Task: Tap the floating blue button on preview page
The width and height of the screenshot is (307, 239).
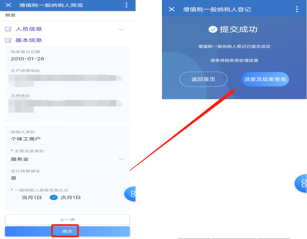Action: click(130, 194)
